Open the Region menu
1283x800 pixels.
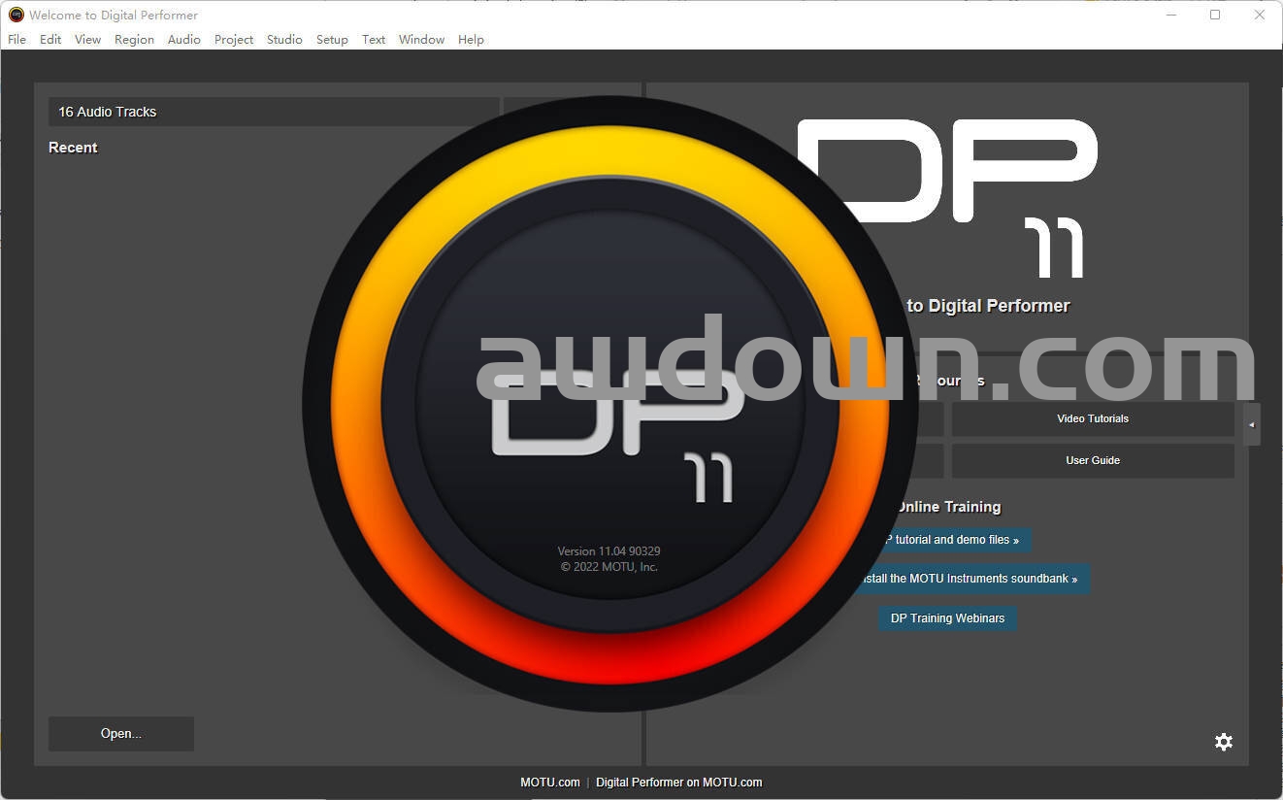[134, 40]
